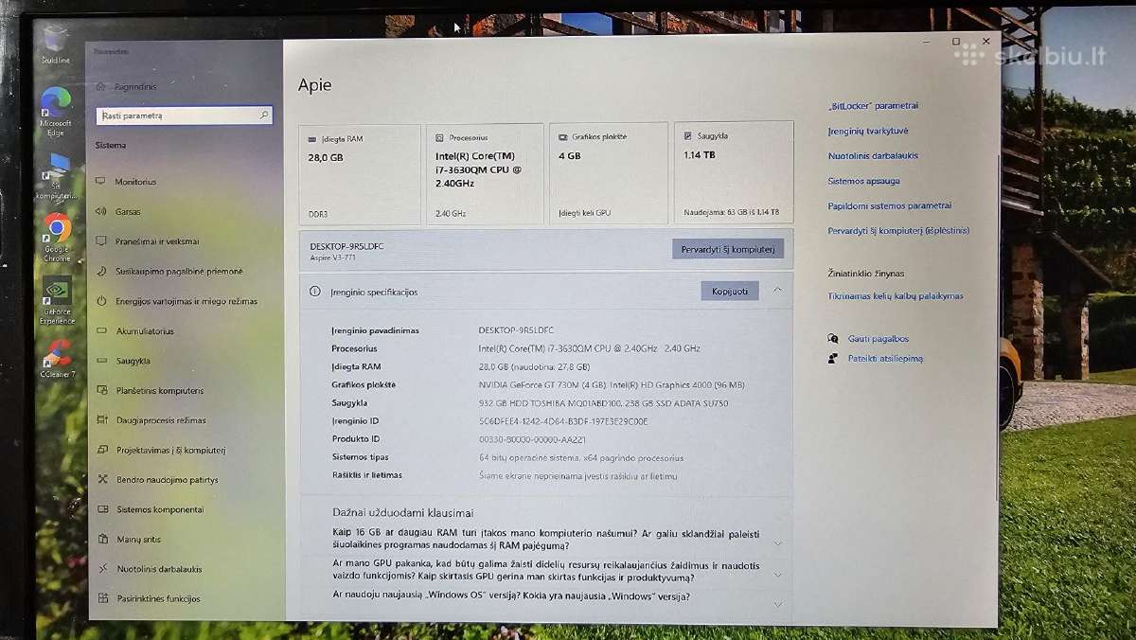The width and height of the screenshot is (1136, 640).
Task: Open Tikrinamas kelių kalbų palaikymas link
Action: click(896, 296)
